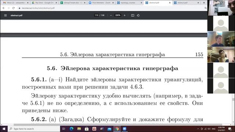Select the second participant avatar placeholder
The image size is (235, 132).
coord(221,23)
